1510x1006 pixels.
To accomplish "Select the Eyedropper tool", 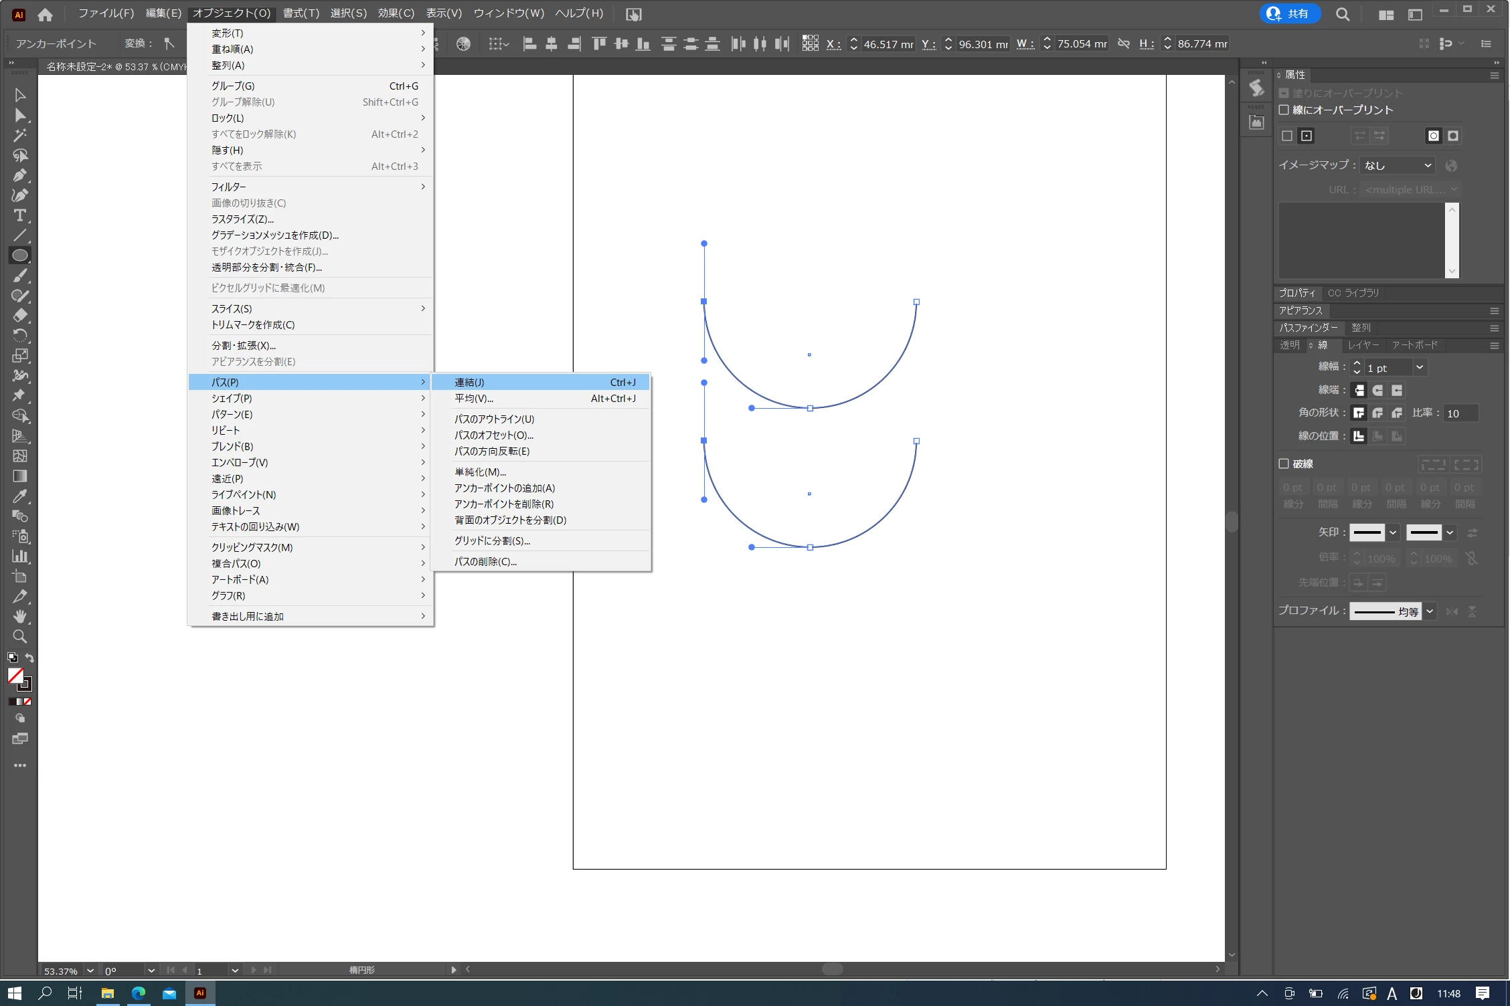I will pyautogui.click(x=20, y=496).
